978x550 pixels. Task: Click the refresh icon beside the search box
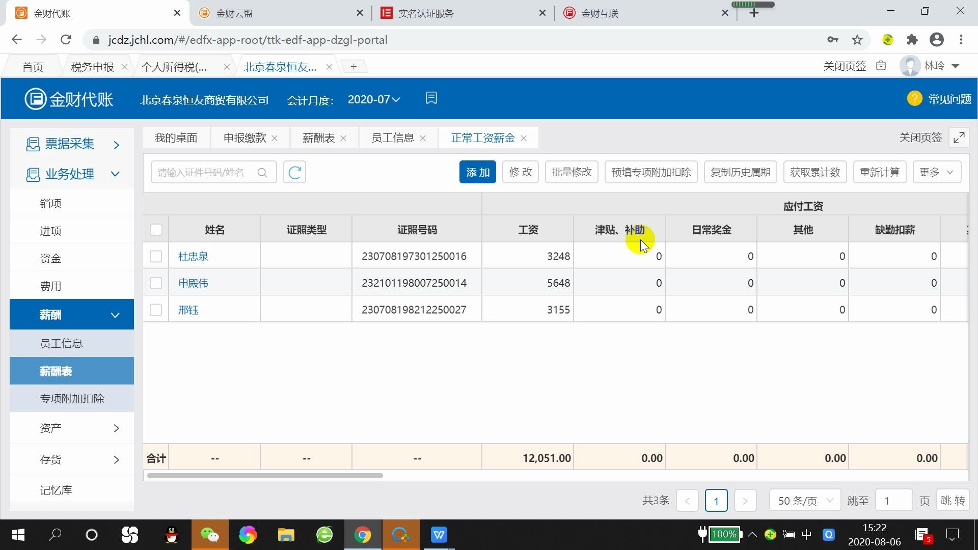click(x=294, y=172)
